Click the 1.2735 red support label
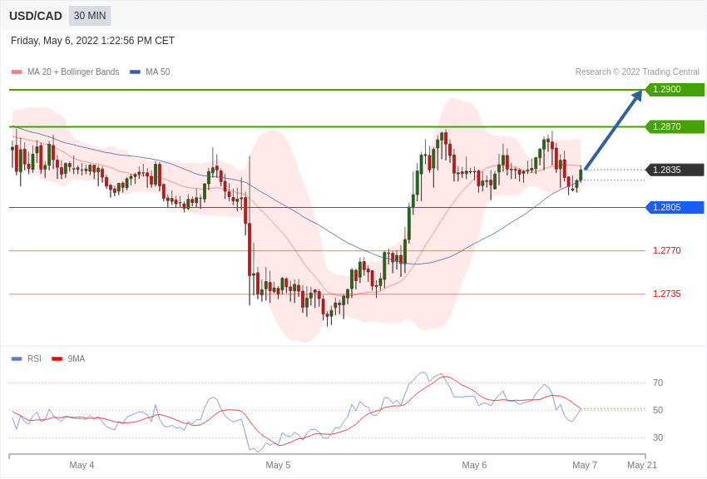 coord(667,294)
